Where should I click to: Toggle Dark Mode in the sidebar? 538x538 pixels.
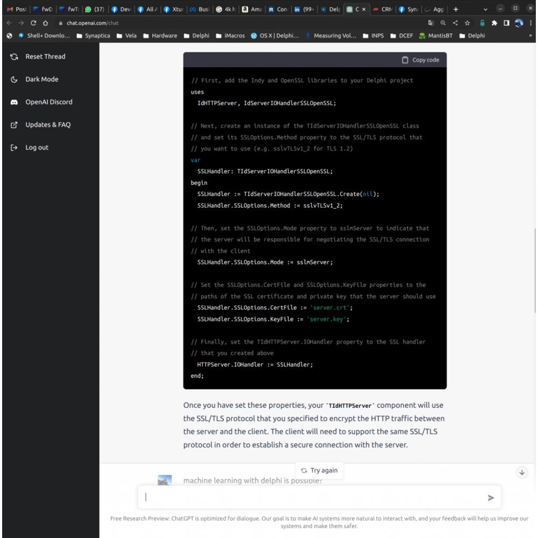tap(41, 79)
